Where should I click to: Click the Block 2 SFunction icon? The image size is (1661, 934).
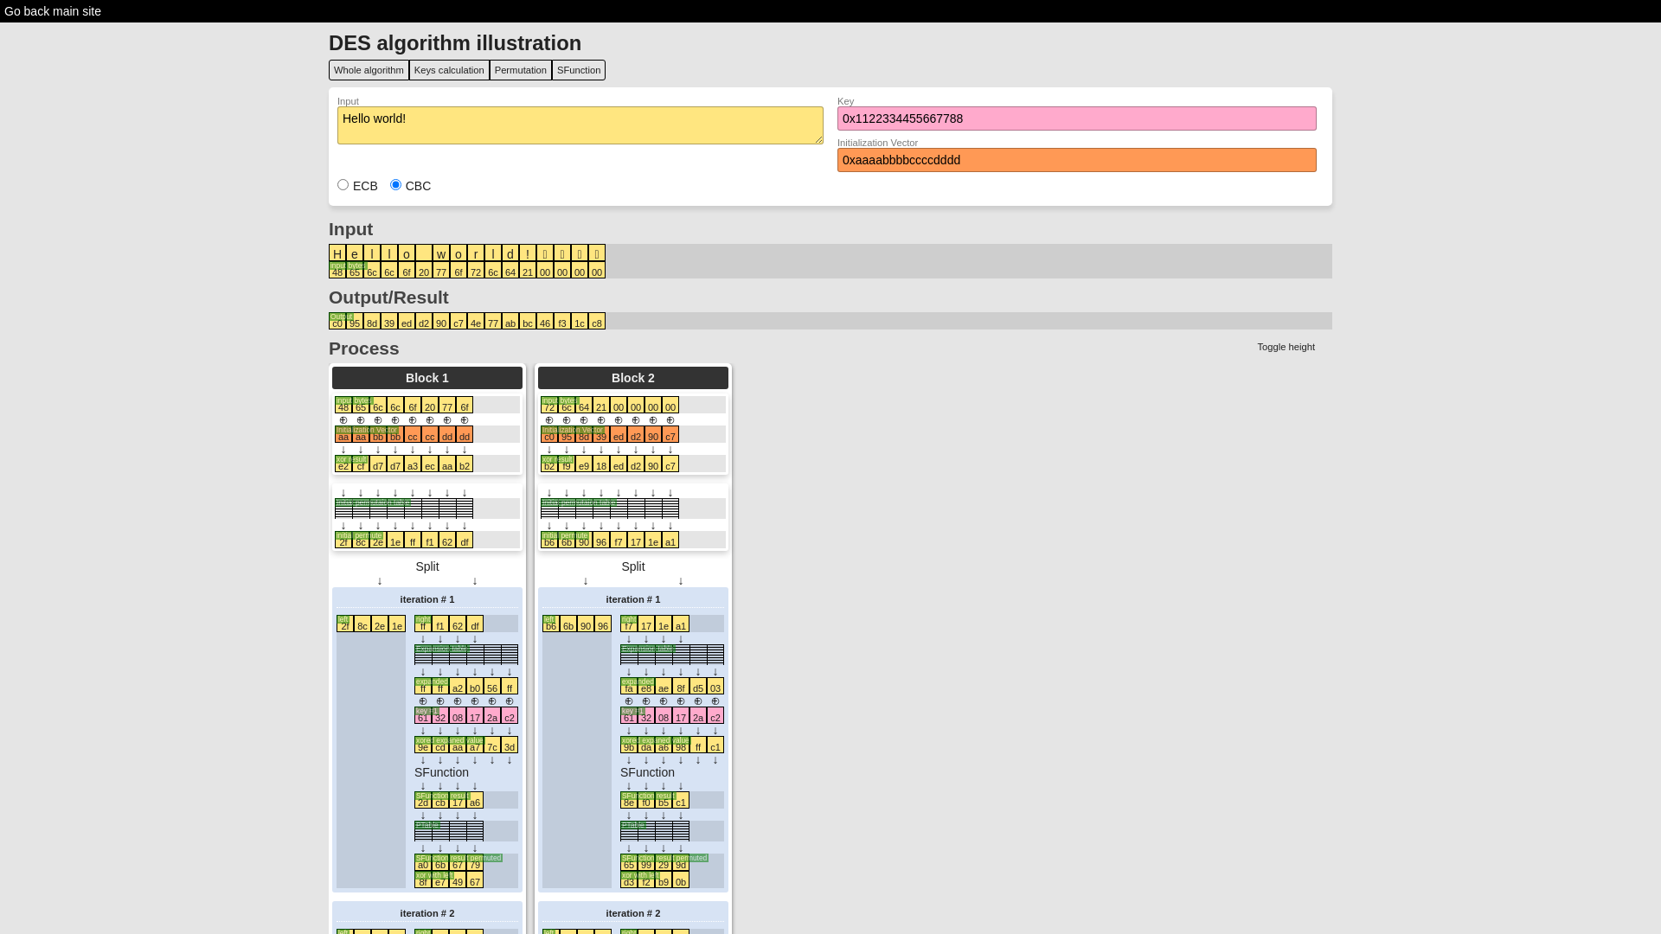pos(648,772)
